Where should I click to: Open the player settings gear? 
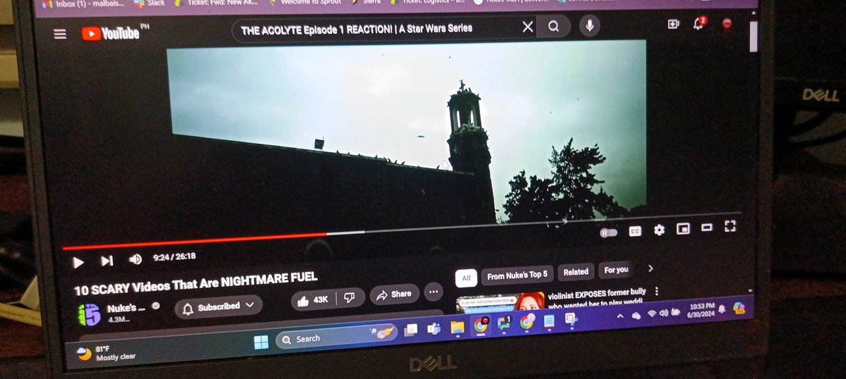tap(659, 229)
